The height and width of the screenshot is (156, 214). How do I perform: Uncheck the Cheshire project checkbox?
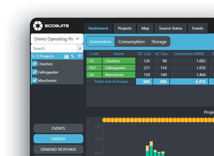(35, 64)
